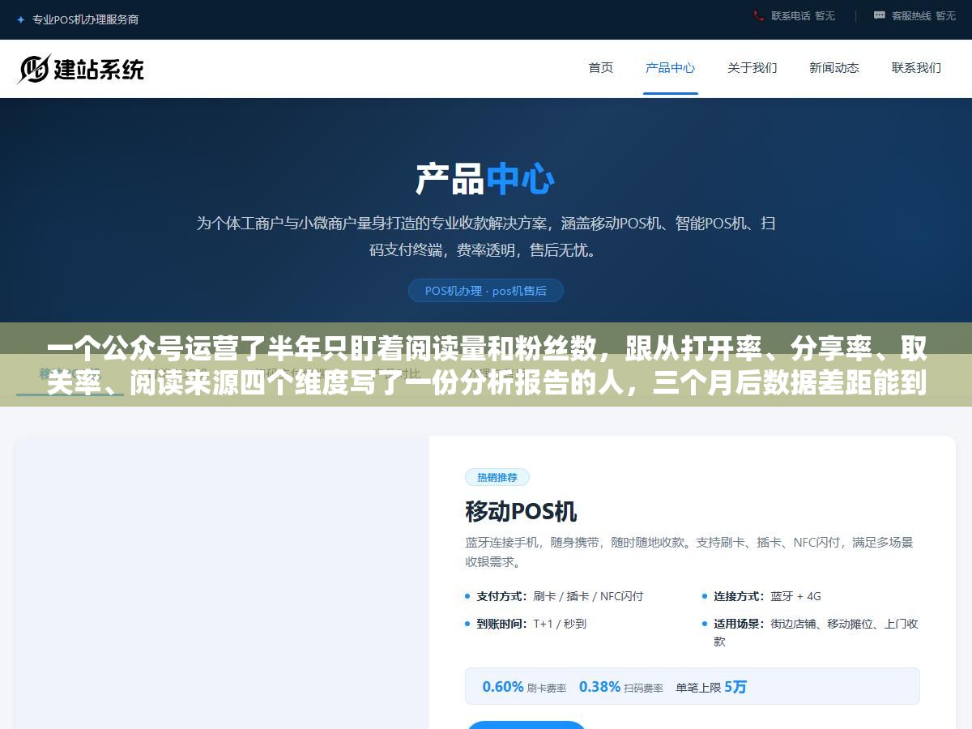
Task: Go to the 首页 nav item
Action: tap(601, 68)
